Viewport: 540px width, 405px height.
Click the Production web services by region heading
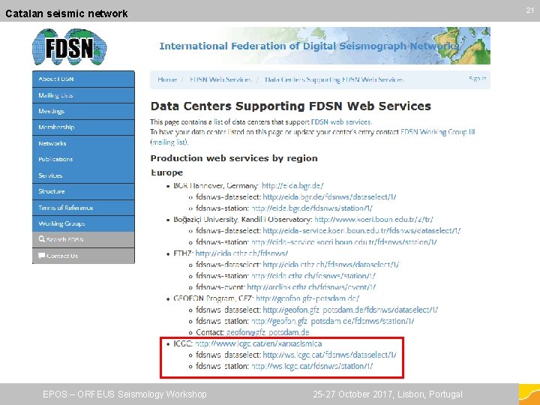234,158
